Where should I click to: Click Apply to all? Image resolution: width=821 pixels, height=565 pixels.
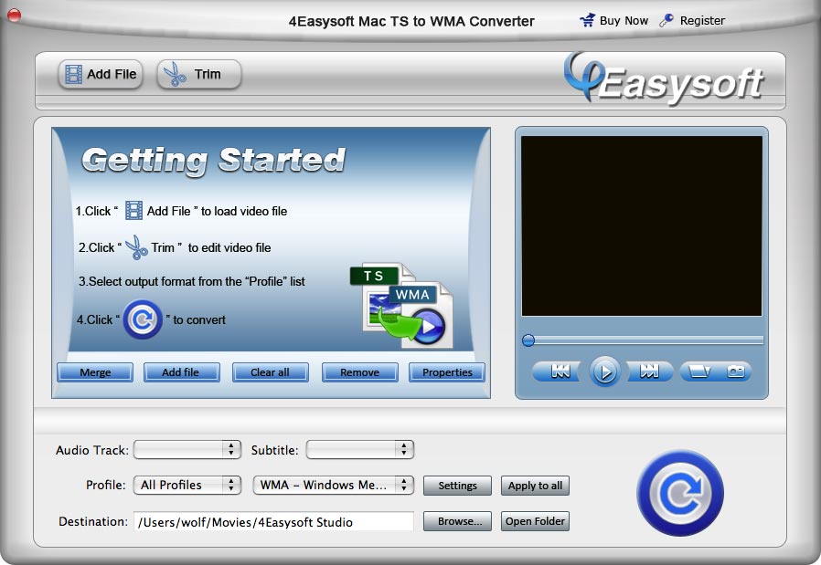click(535, 486)
